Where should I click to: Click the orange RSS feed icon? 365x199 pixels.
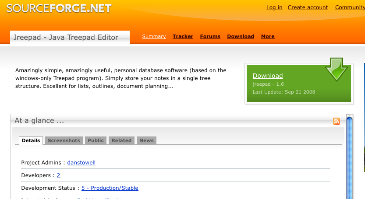point(337,121)
